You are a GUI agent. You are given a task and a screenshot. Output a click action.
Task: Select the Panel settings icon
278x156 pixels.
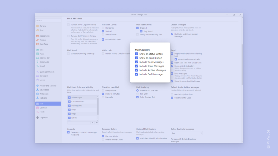point(37,54)
